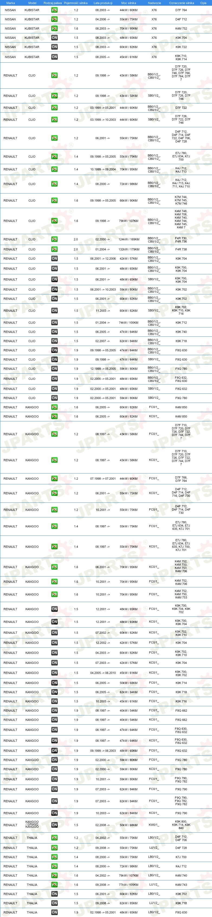Click the diesel icon in Clio 12.1999 -> 05.2005 row
This screenshot has height=917, width=212.
point(54,369)
